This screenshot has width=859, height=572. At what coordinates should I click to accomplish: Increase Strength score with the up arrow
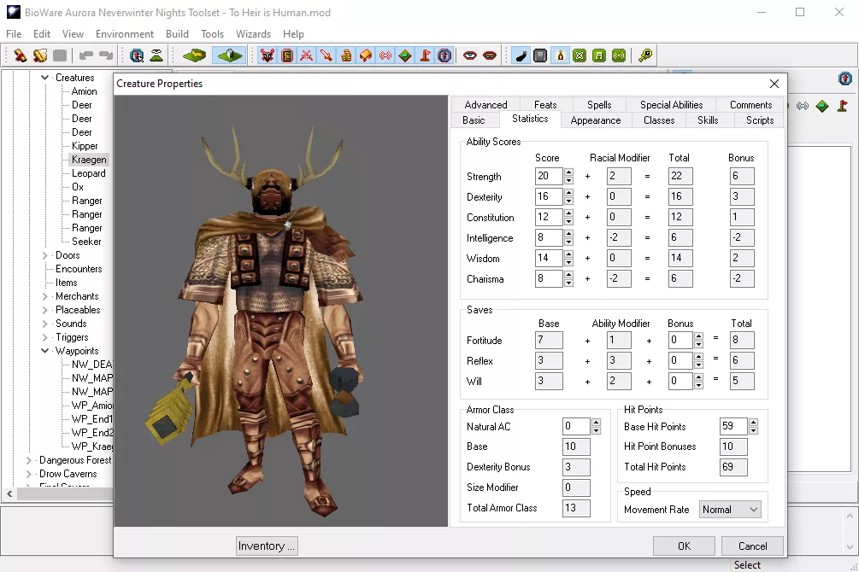click(568, 172)
